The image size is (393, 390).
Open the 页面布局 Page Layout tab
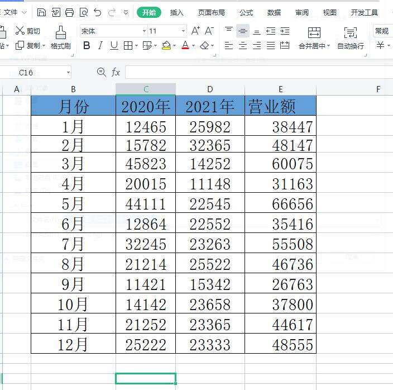coord(211,12)
